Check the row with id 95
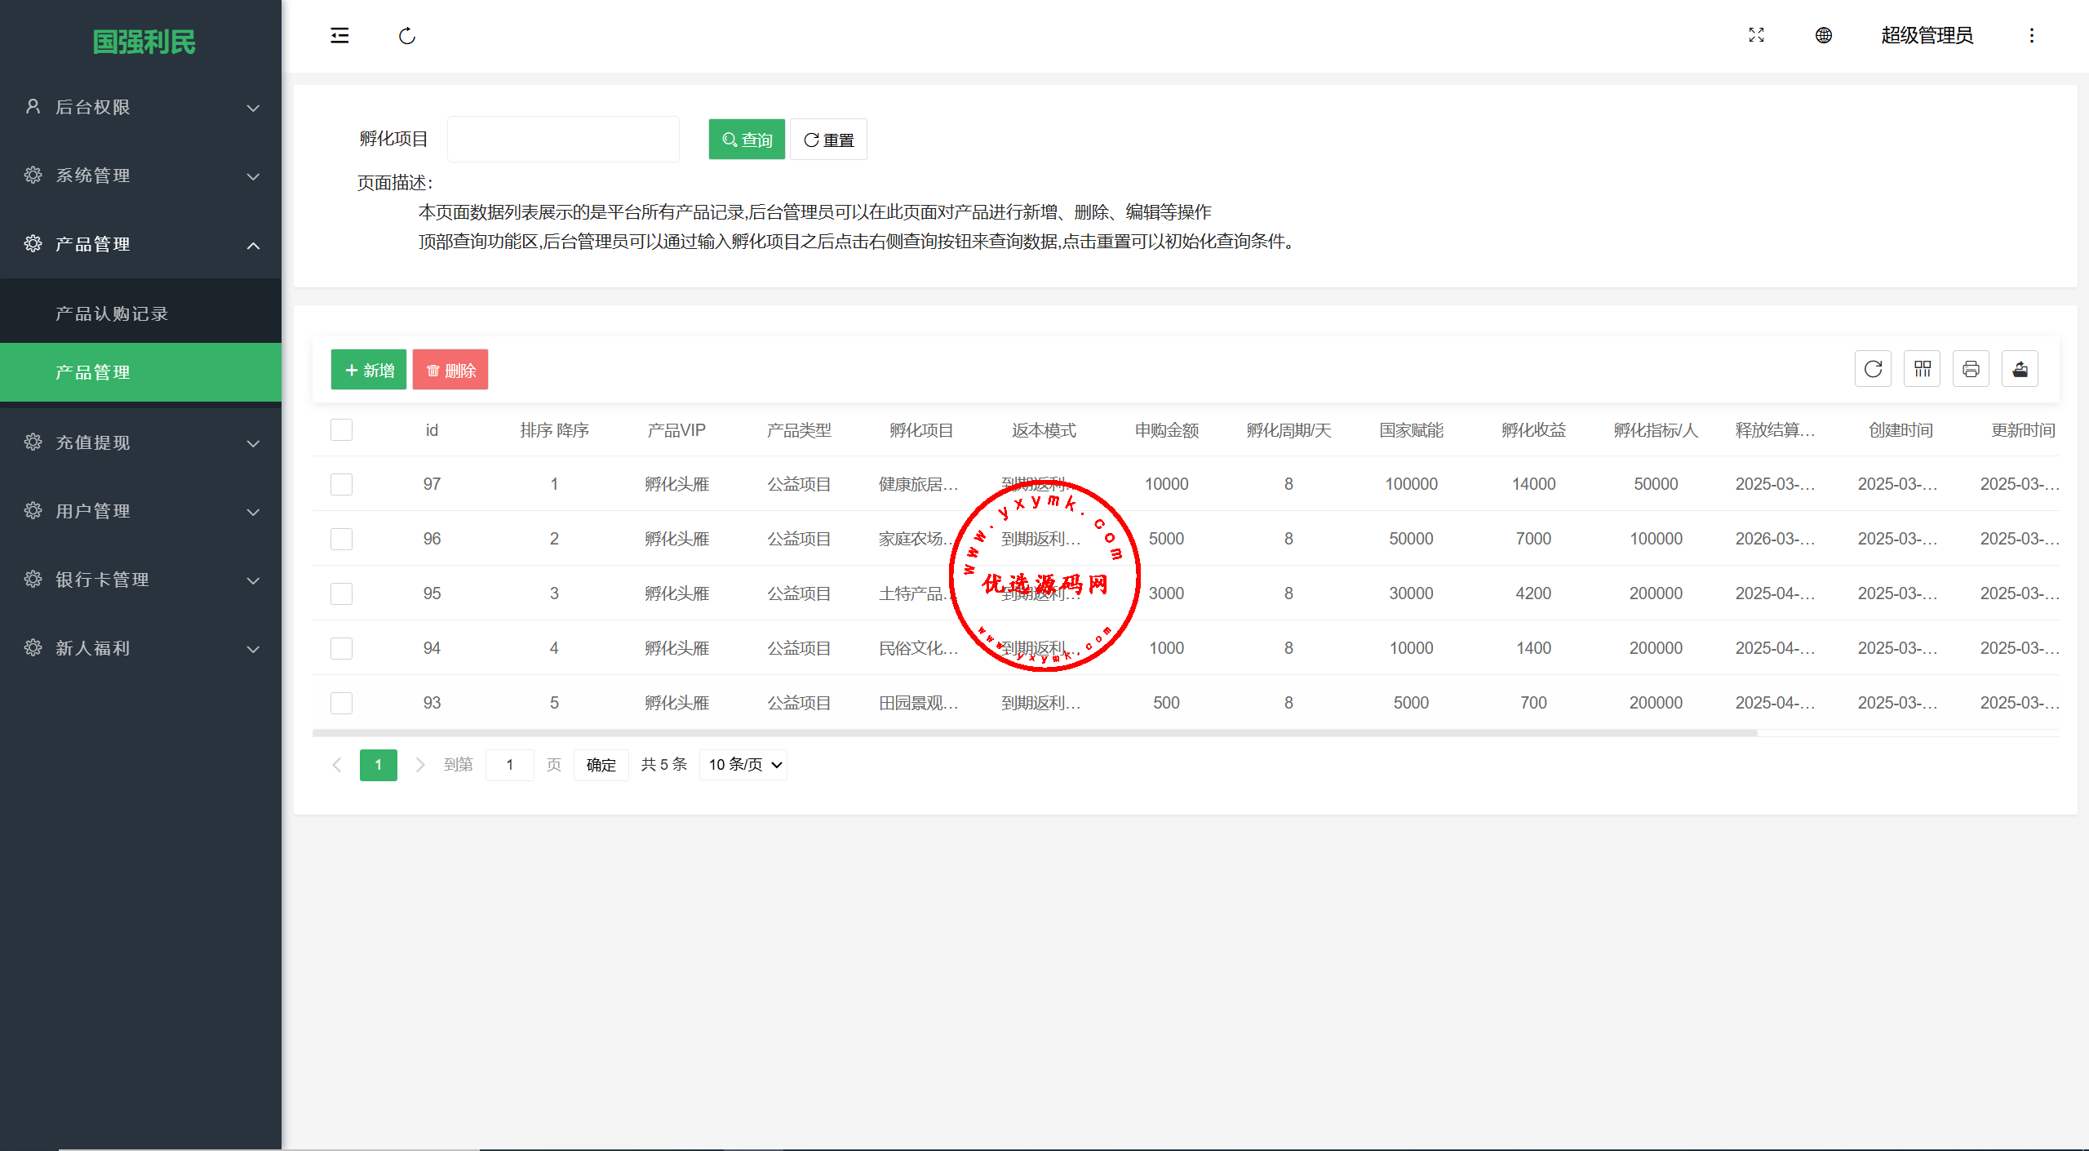This screenshot has height=1151, width=2089. 341,593
